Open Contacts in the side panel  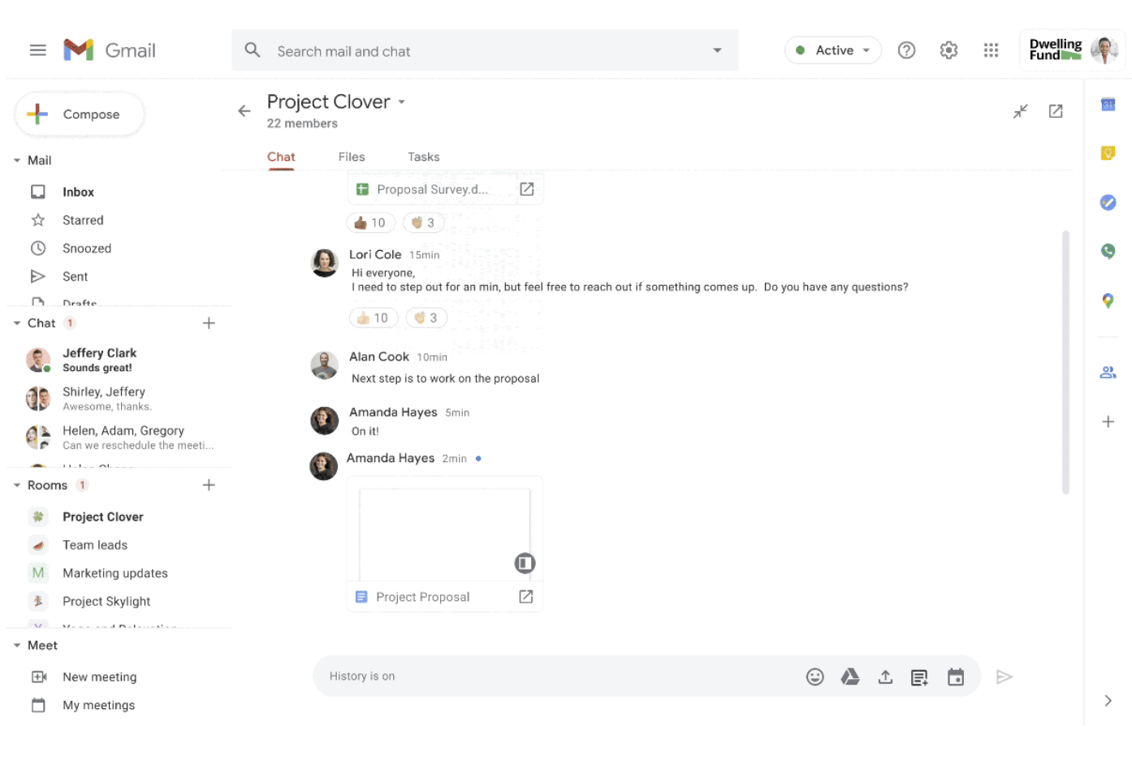coord(1108,372)
